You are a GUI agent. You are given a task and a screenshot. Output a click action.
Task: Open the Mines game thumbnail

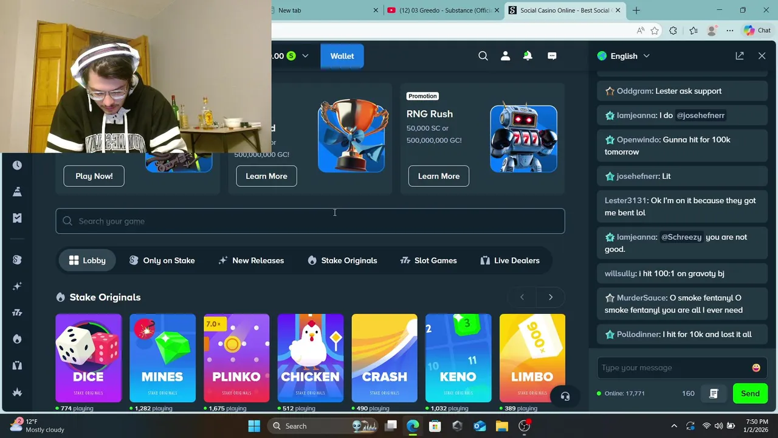[x=162, y=358]
